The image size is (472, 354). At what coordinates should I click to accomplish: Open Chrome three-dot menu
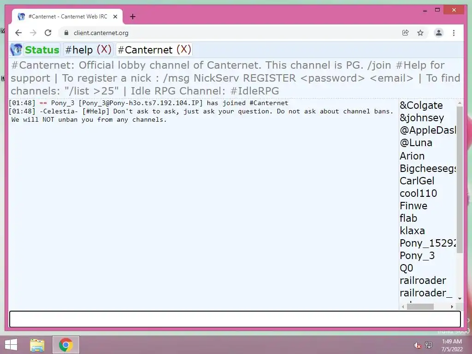click(x=454, y=33)
